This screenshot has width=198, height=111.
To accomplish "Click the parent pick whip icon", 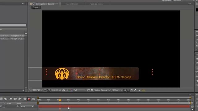I will tap(18, 106).
